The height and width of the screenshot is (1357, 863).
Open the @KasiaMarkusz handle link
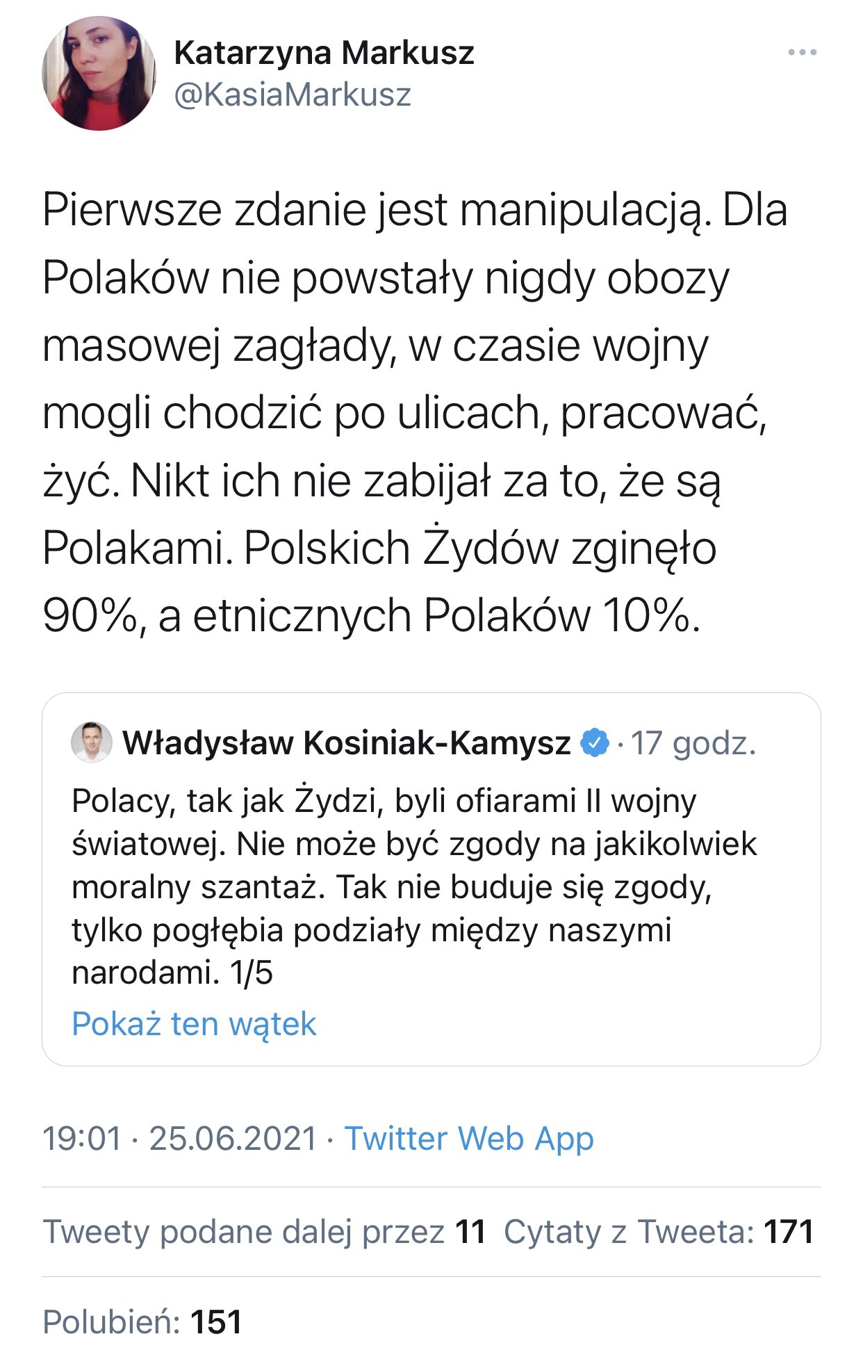tap(292, 95)
